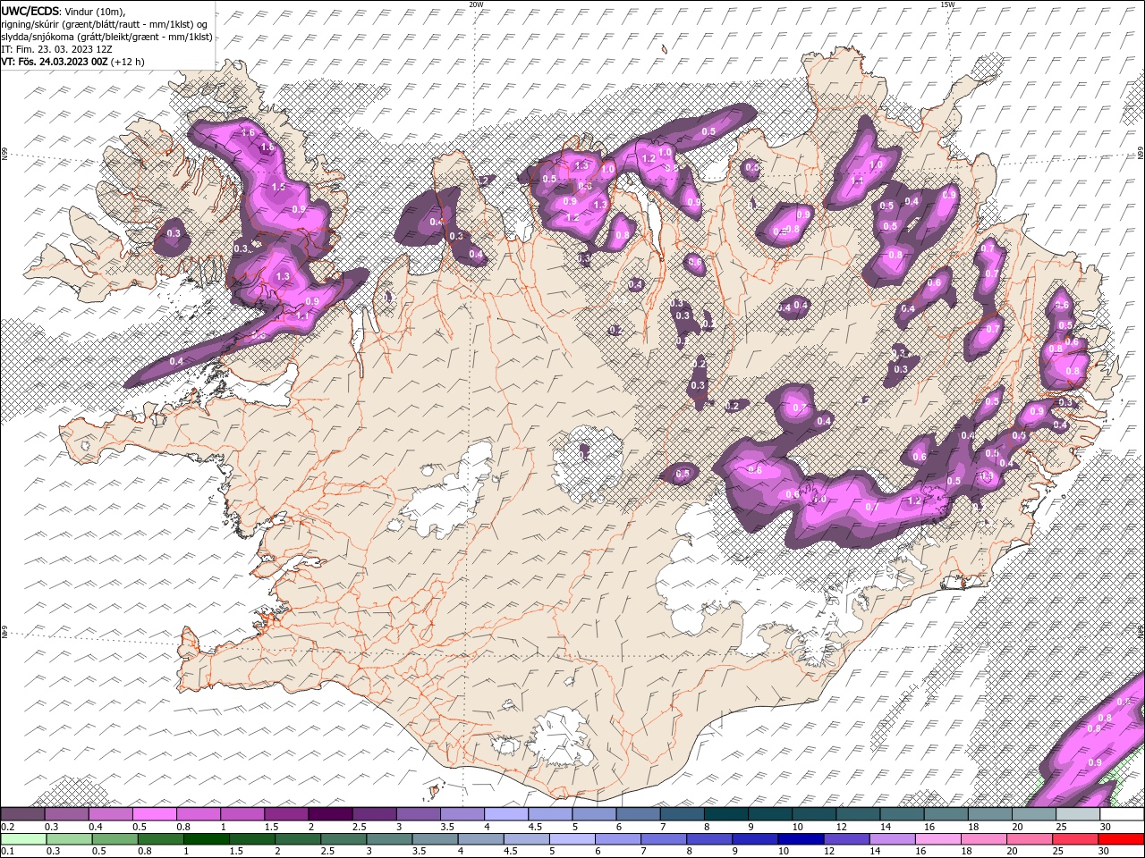Pick the bright pink snow swatch starting at 0.5
Screen dimensions: 1145x858
tap(154, 814)
